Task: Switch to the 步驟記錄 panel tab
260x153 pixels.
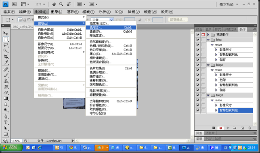Action: 230,29
